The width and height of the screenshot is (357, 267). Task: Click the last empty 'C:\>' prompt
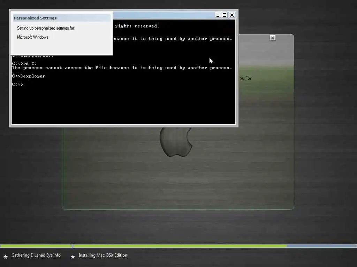[x=17, y=84]
